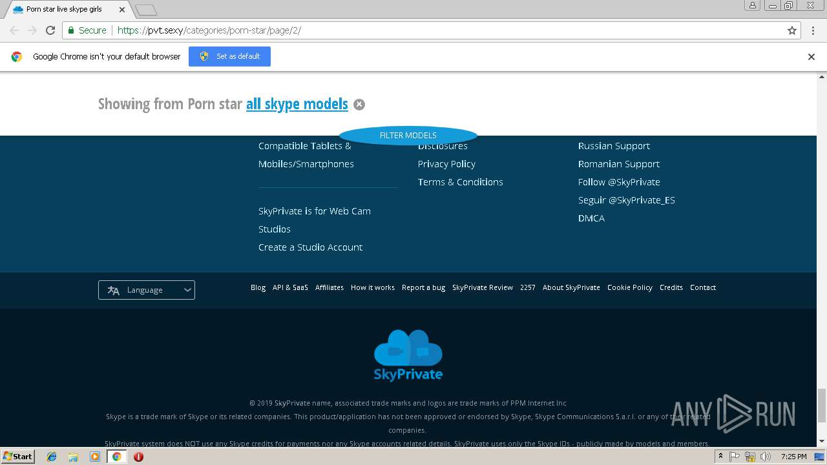Open Terms & Conditions link

pos(461,182)
